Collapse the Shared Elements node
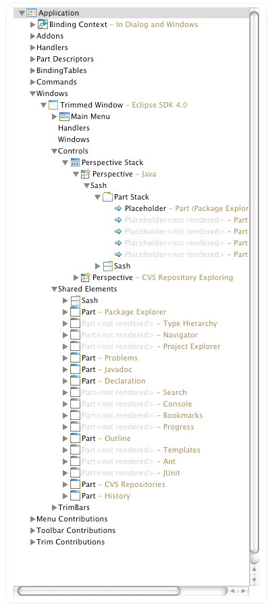 (54, 289)
